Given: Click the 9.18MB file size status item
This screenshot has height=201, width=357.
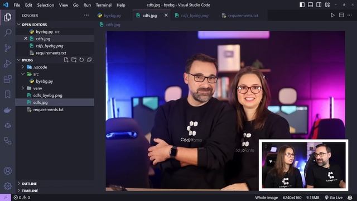Looking at the screenshot, I should (x=312, y=198).
